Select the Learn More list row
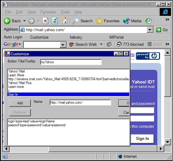173x161 pixels. [x=69, y=75]
